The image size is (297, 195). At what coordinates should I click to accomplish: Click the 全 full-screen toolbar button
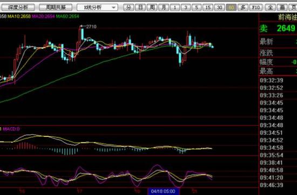(x=271, y=8)
